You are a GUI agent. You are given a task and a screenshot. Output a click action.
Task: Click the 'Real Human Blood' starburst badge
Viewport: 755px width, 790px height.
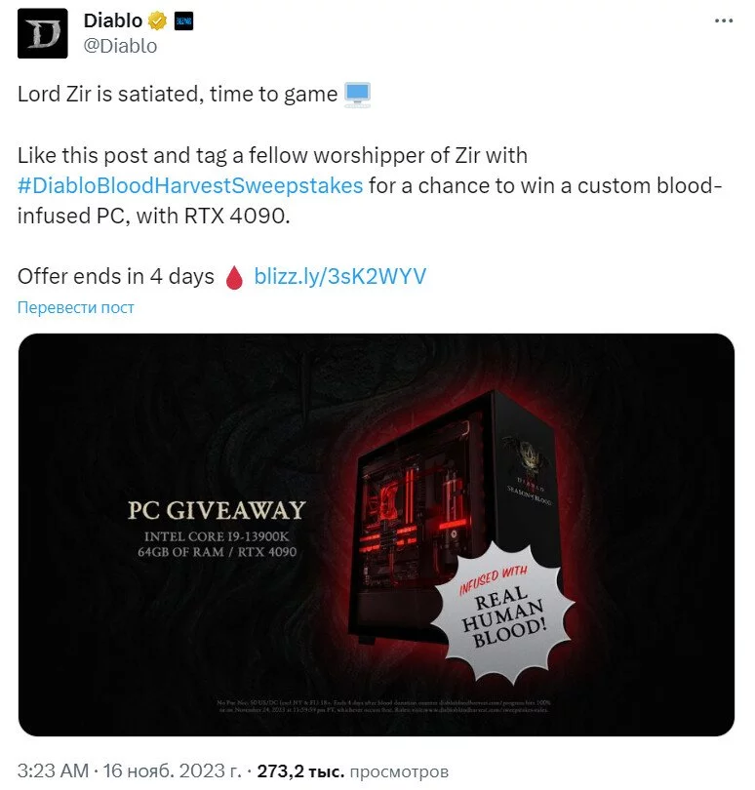tap(502, 612)
